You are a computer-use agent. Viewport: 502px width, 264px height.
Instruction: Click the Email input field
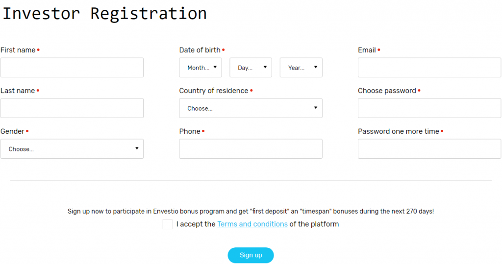pos(429,68)
